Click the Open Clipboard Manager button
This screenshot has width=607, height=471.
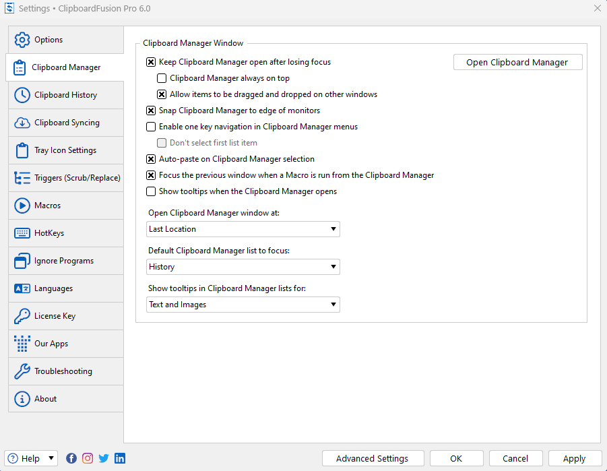518,63
